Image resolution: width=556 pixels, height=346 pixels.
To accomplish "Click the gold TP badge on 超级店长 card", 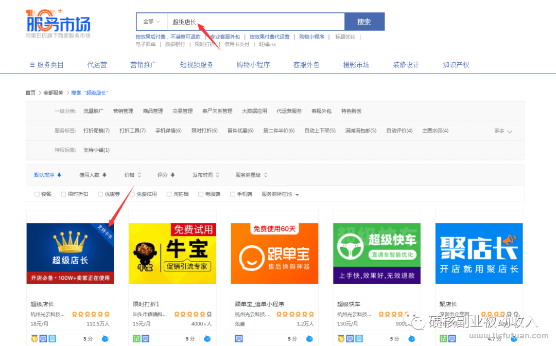I will [x=34, y=339].
